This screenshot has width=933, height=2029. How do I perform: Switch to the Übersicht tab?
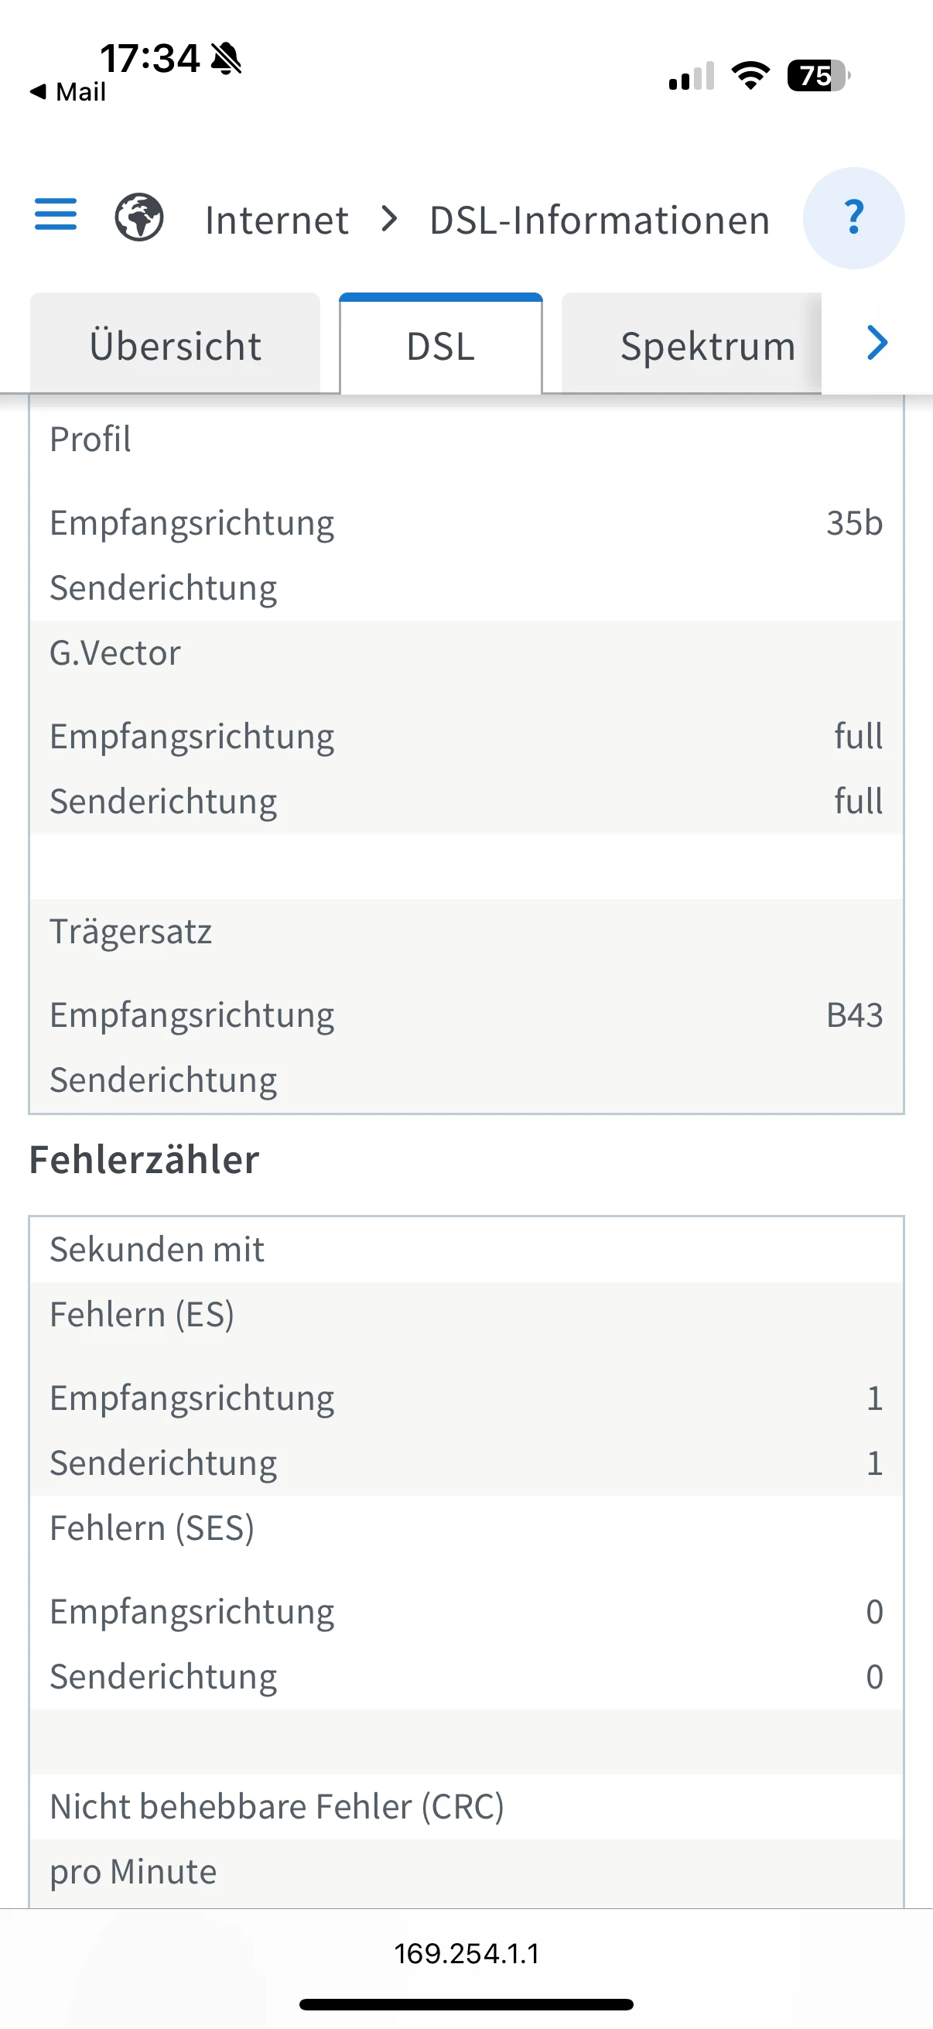pyautogui.click(x=175, y=346)
